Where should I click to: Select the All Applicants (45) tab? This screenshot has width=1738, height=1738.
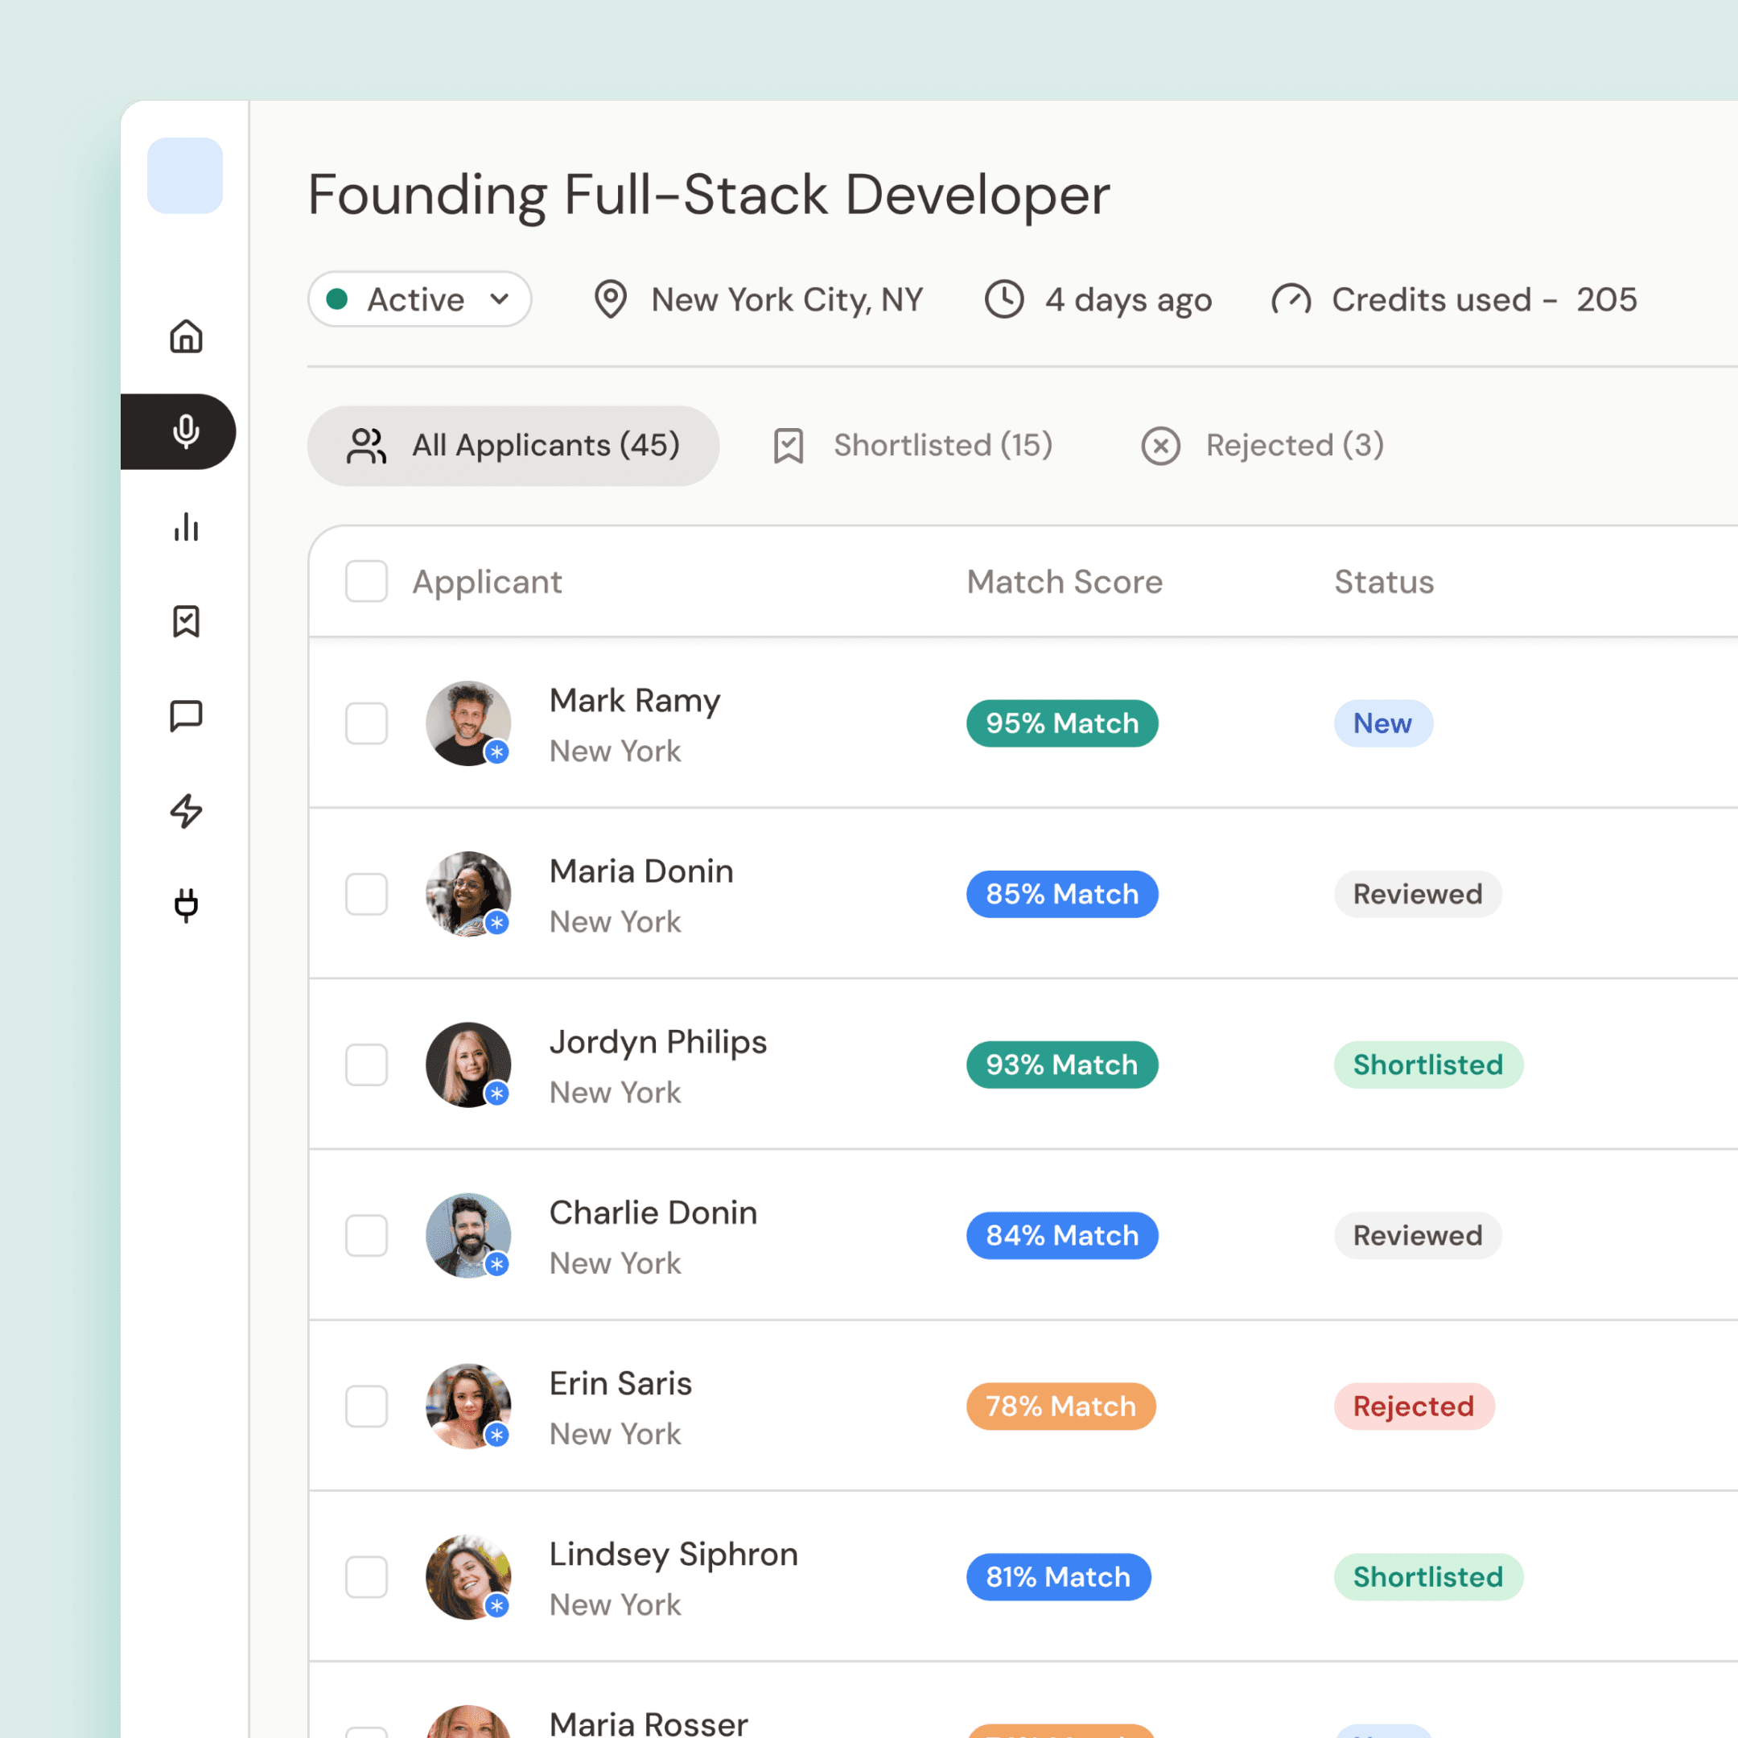click(x=513, y=445)
